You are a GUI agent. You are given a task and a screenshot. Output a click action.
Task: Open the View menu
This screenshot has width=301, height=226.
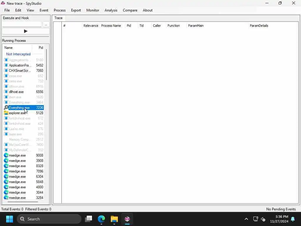[30, 10]
